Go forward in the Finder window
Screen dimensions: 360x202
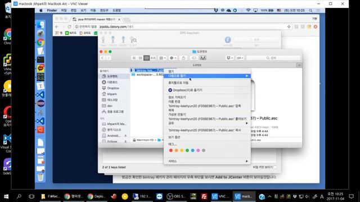pyautogui.click(x=109, y=58)
